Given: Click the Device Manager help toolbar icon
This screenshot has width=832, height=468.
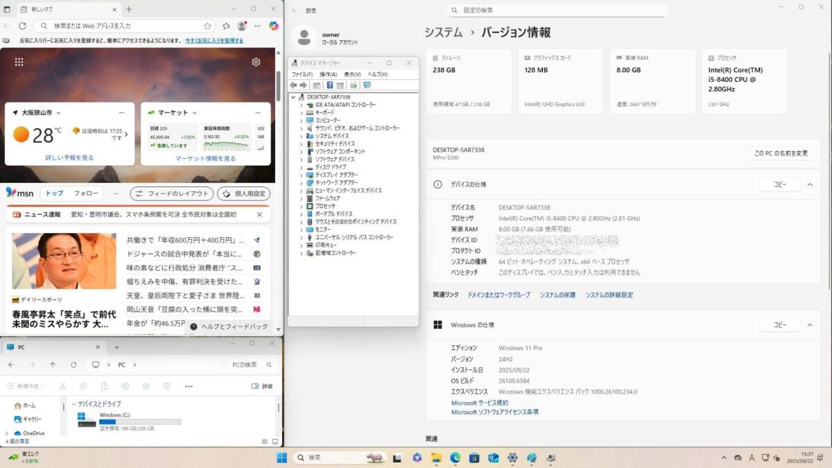Looking at the screenshot, I should point(329,85).
